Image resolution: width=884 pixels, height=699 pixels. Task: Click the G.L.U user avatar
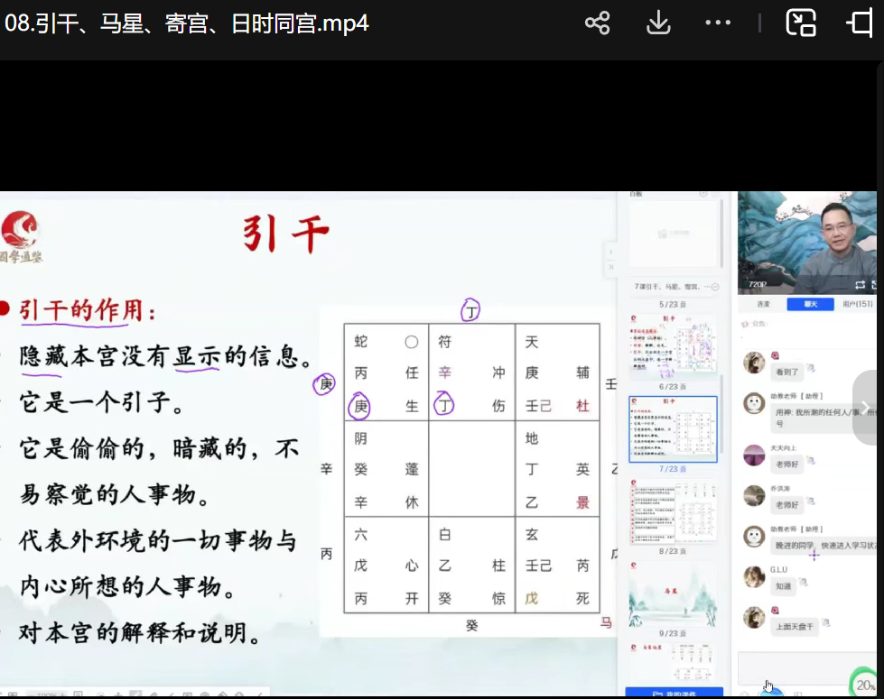(x=754, y=576)
